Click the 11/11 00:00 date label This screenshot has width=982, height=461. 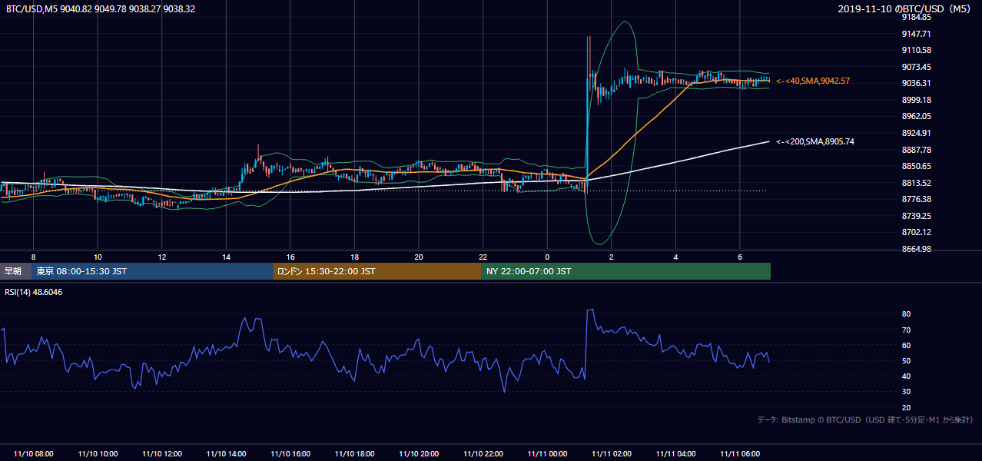click(x=548, y=454)
